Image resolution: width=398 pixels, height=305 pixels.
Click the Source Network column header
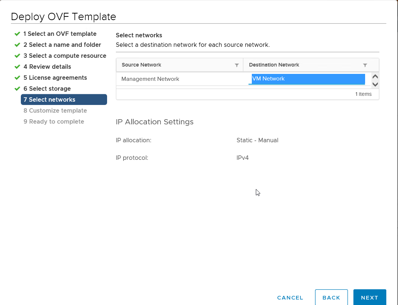pos(141,65)
